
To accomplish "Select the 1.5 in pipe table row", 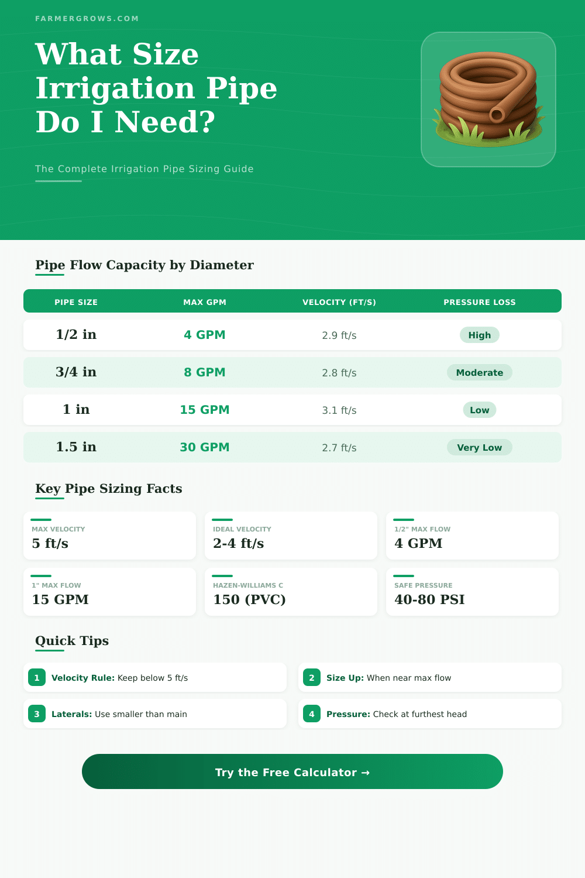I will pos(292,447).
